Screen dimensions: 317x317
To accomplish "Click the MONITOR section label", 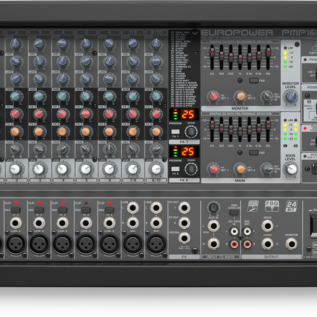I will coord(240,108).
